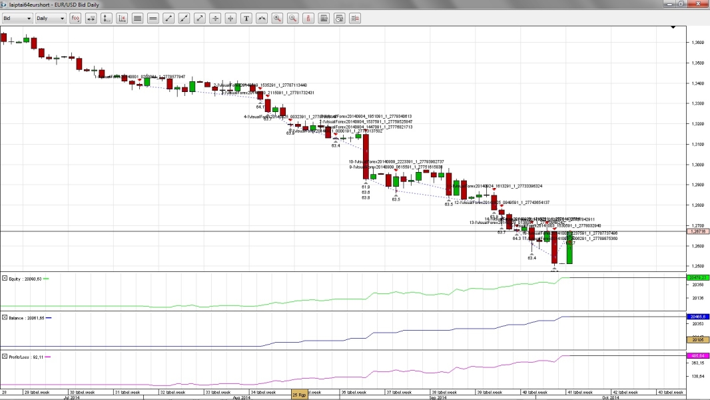Image resolution: width=710 pixels, height=400 pixels.
Task: Select the double horizontal line tool
Action: click(x=153, y=18)
